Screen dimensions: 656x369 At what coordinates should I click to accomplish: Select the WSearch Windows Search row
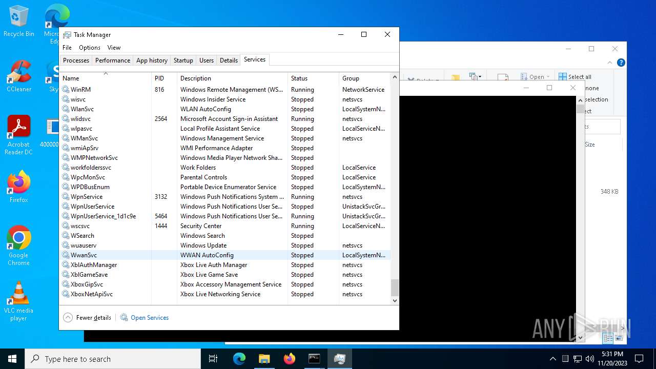(225, 236)
